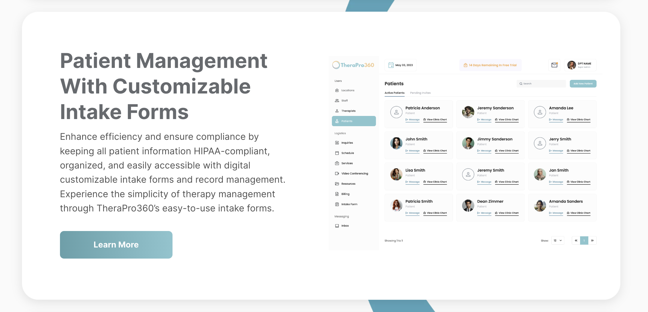Click inside the patient Search field

(541, 84)
